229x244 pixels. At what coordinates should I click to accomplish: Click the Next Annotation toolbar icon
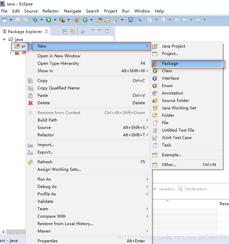pyautogui.click(x=149, y=20)
